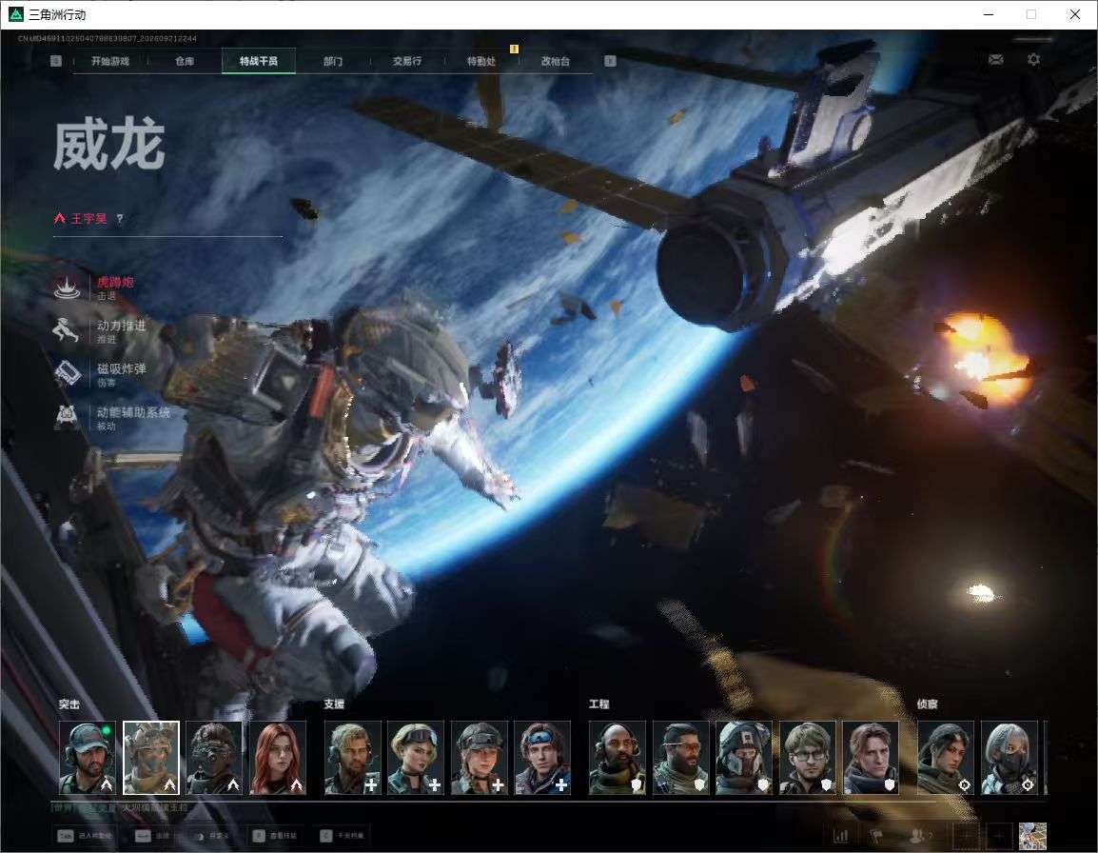Pick the engineer with messy hair and glasses

click(x=808, y=758)
